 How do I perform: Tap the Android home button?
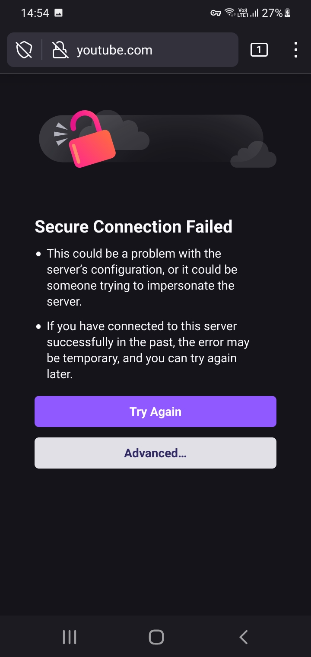point(156,637)
